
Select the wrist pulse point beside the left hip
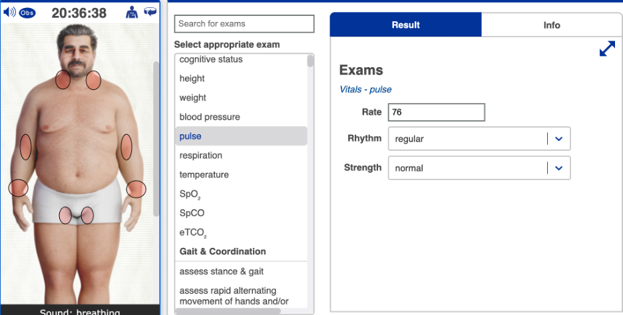pos(18,188)
